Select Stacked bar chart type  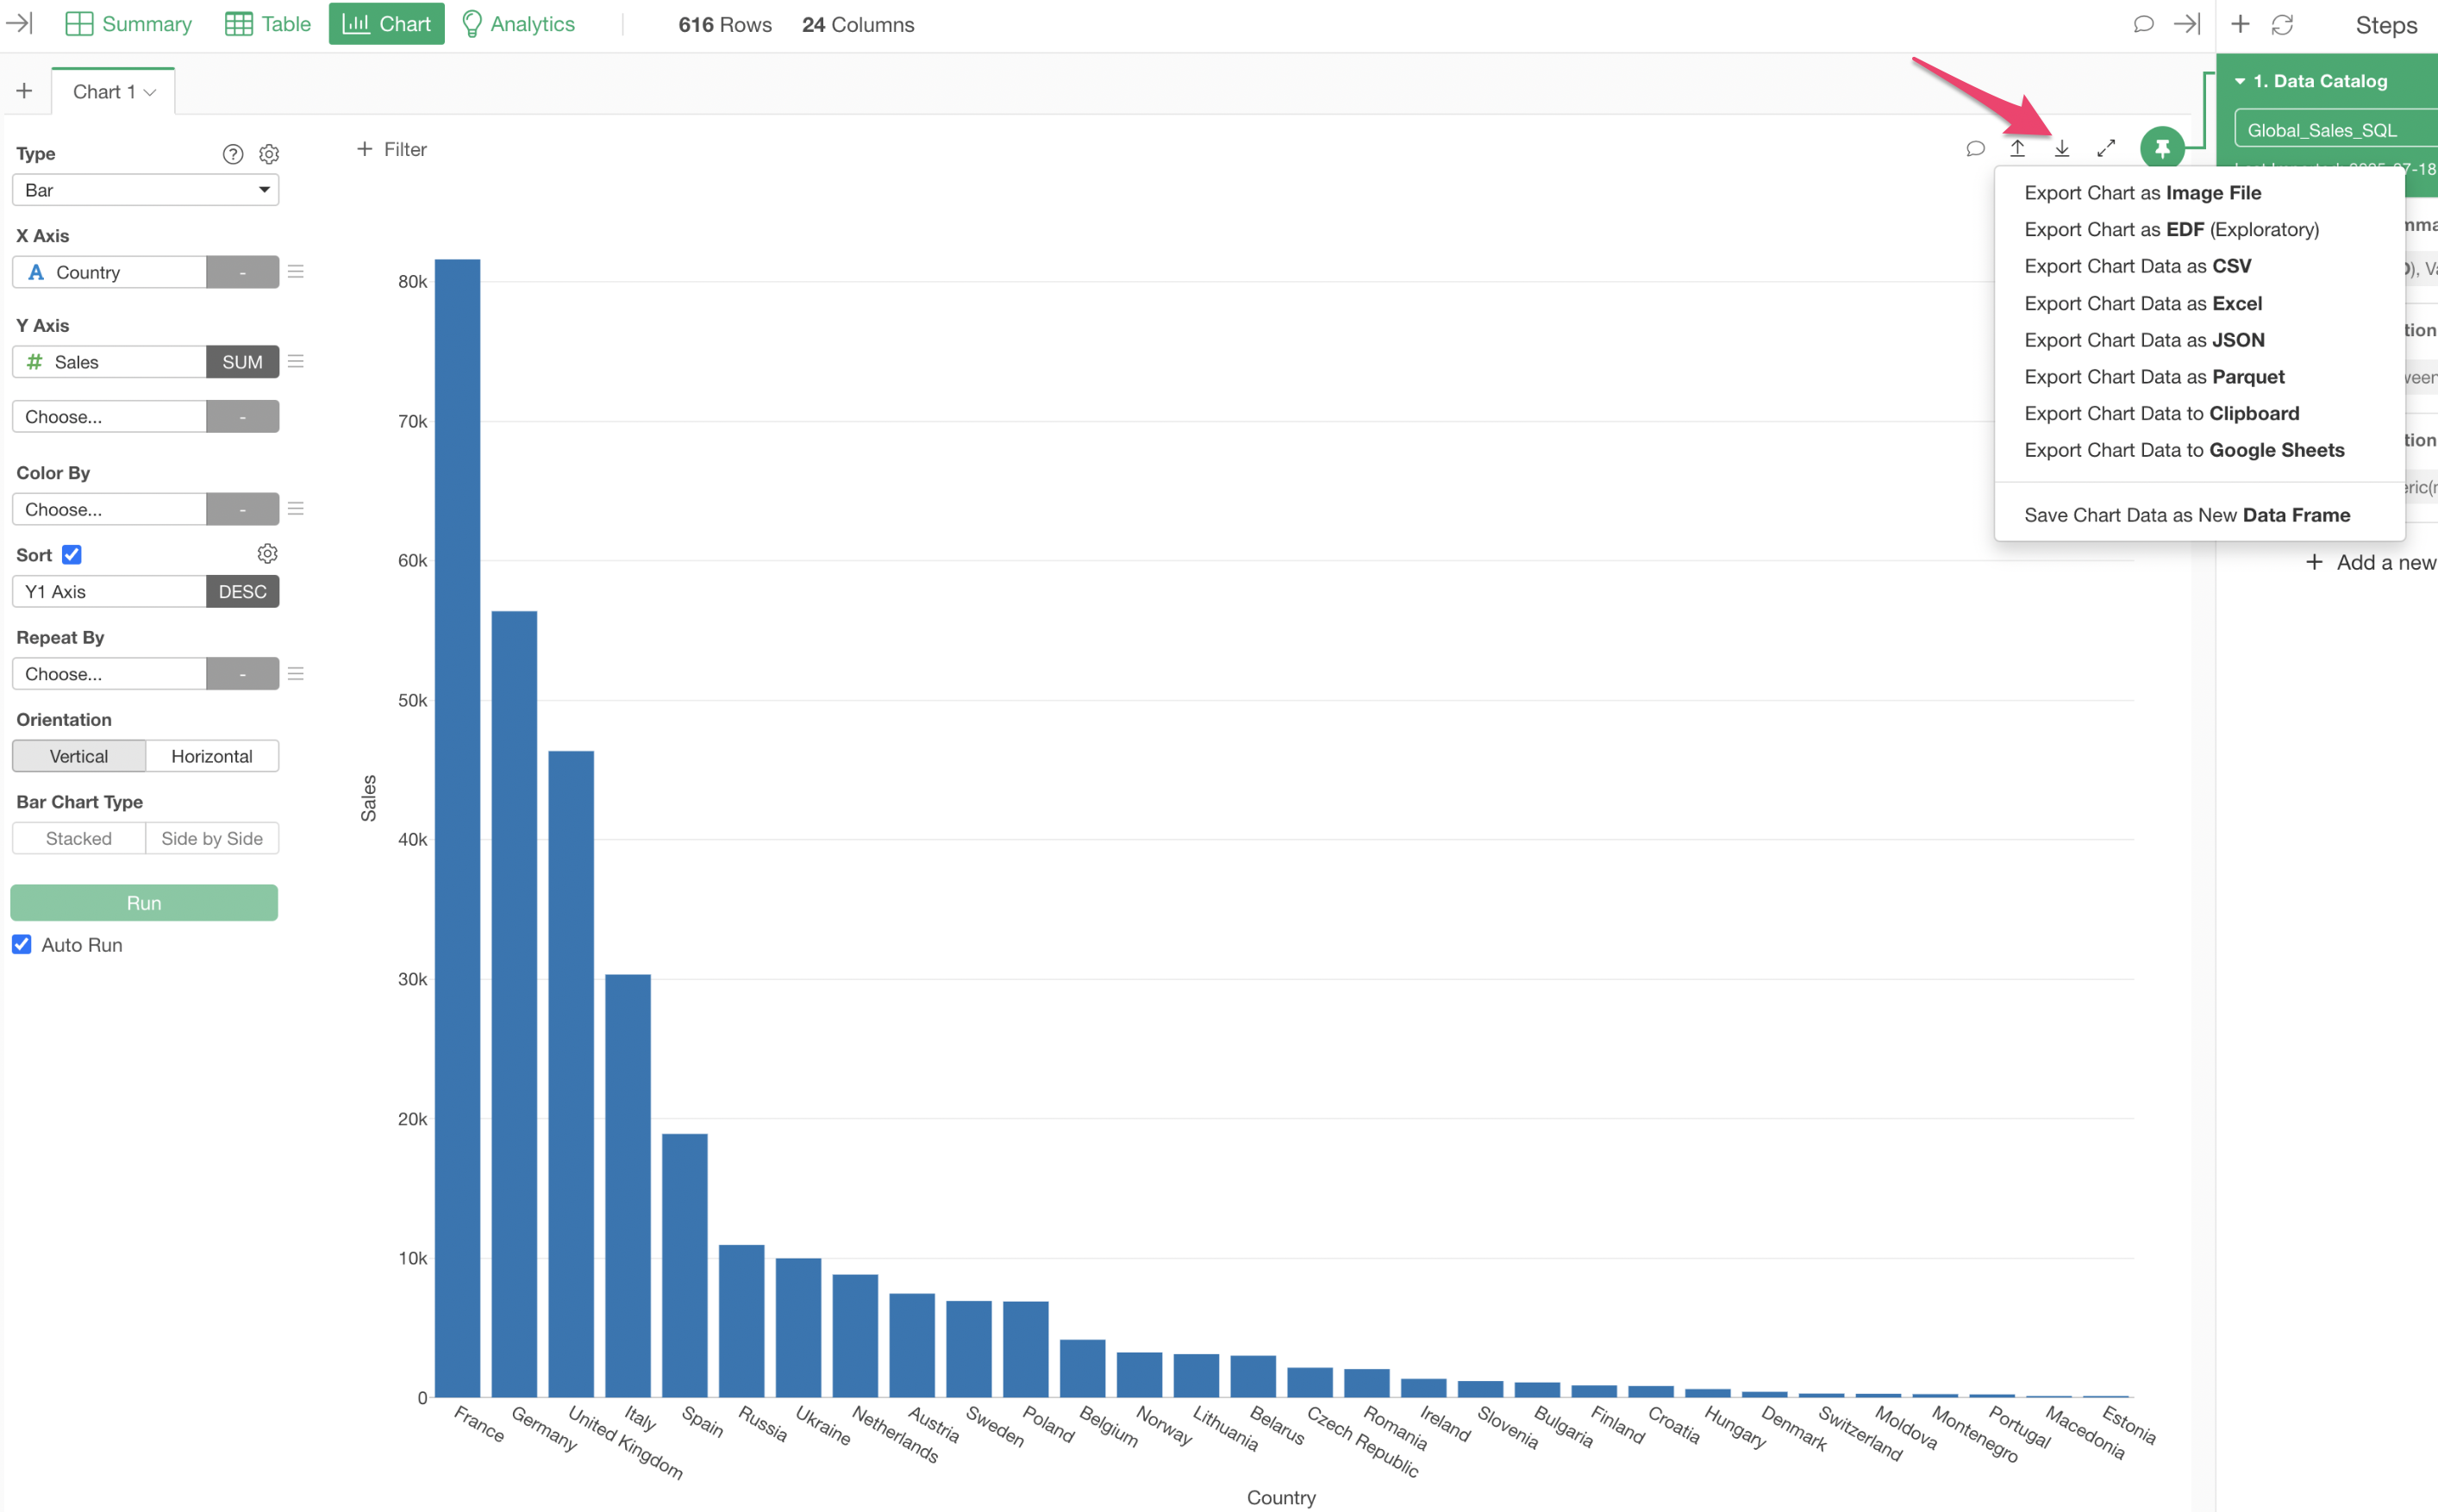[x=79, y=838]
